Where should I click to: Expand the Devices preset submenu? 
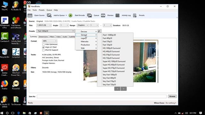[86, 32]
